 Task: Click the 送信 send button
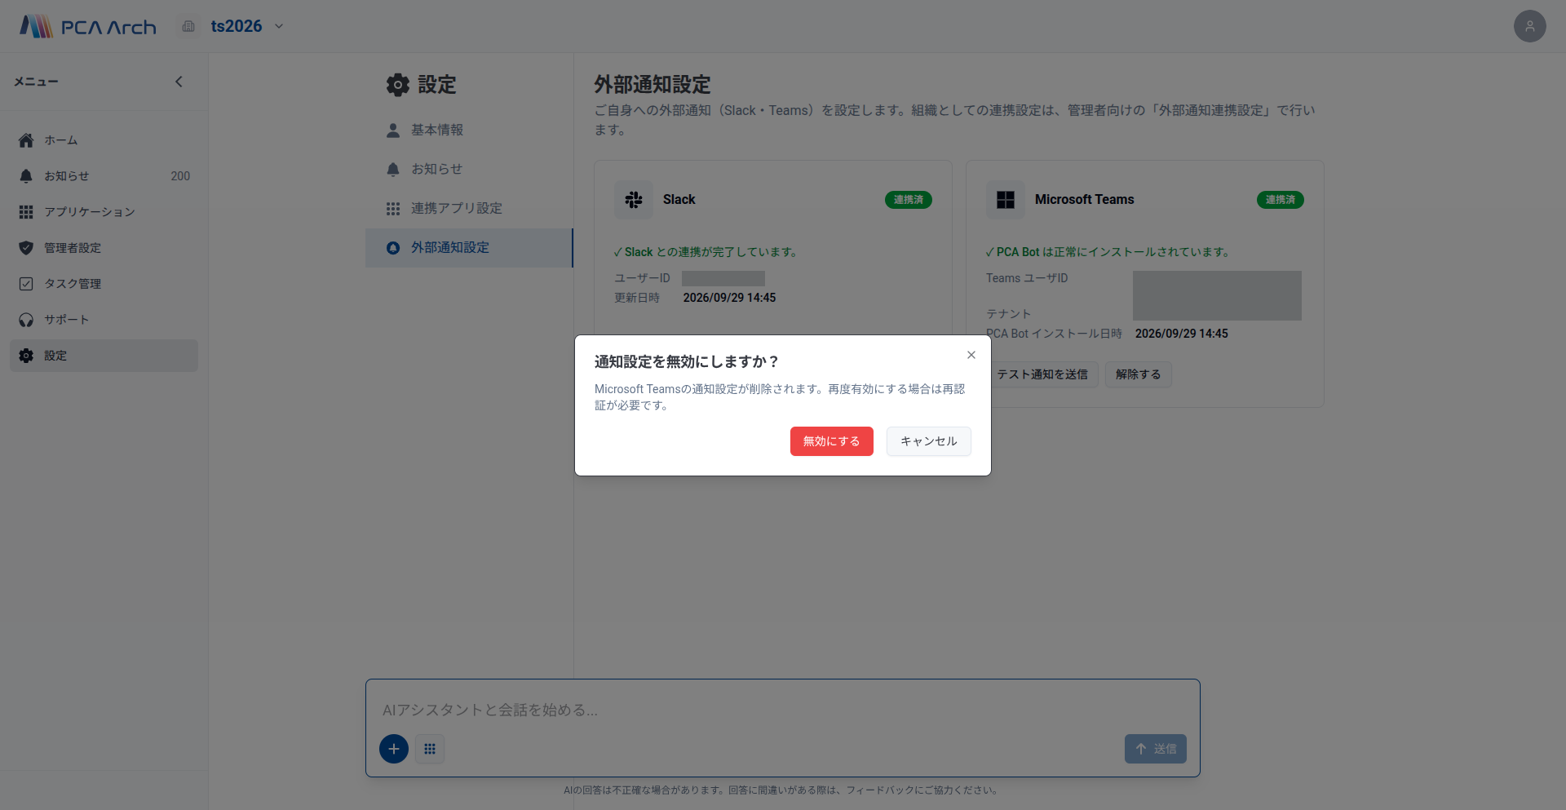coord(1156,749)
